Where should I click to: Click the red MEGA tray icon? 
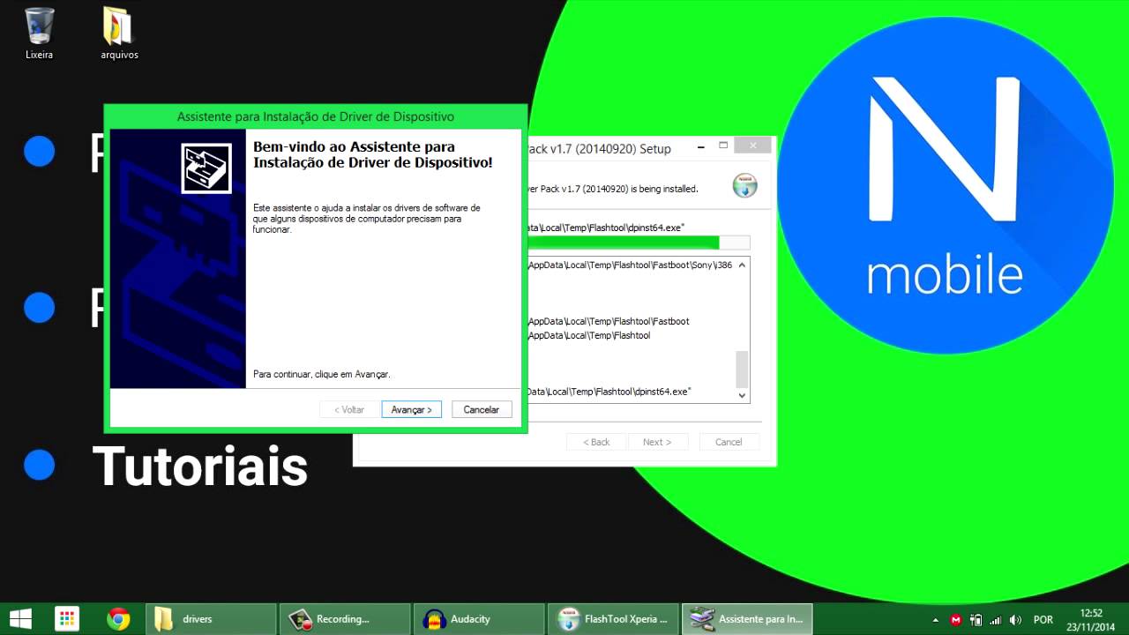tap(955, 620)
